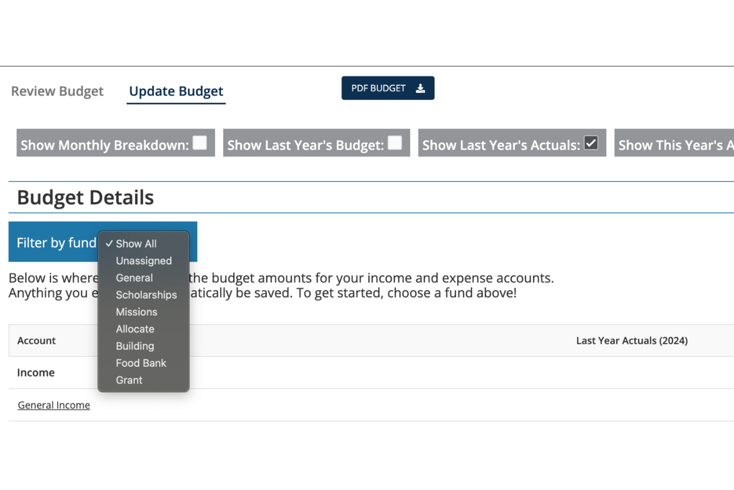Click the download icon on PDF Budget

[x=420, y=88]
